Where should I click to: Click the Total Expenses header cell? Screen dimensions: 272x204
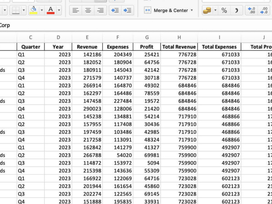coord(219,47)
